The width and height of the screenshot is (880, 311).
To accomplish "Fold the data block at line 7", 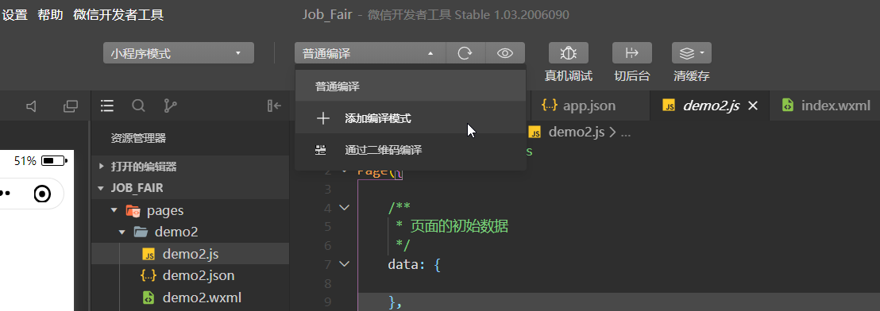I will click(x=344, y=263).
